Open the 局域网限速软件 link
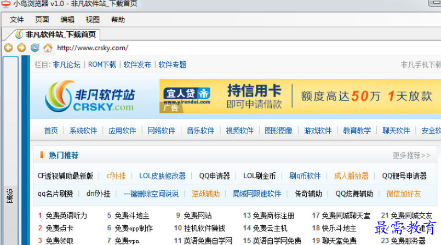441x245 pixels. [x=257, y=194]
